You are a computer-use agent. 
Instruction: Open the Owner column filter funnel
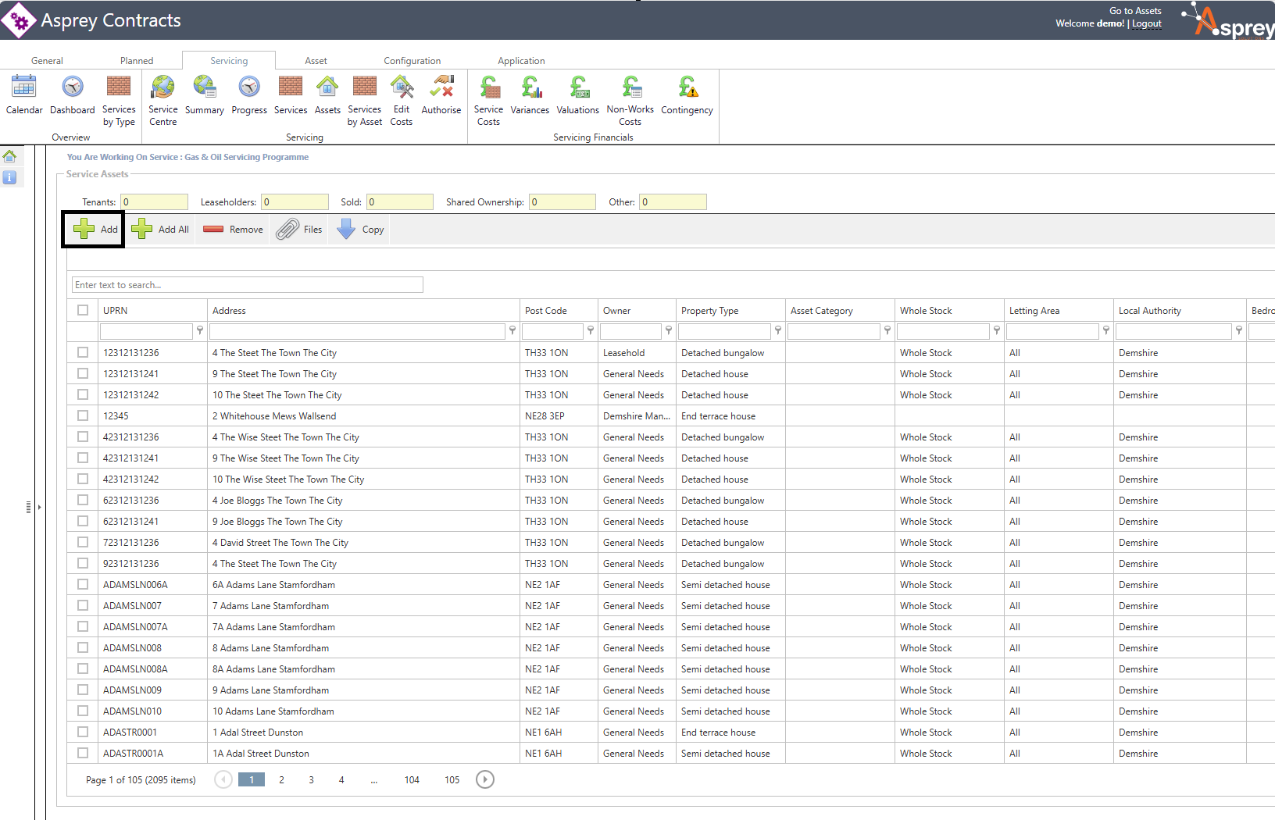click(x=669, y=331)
